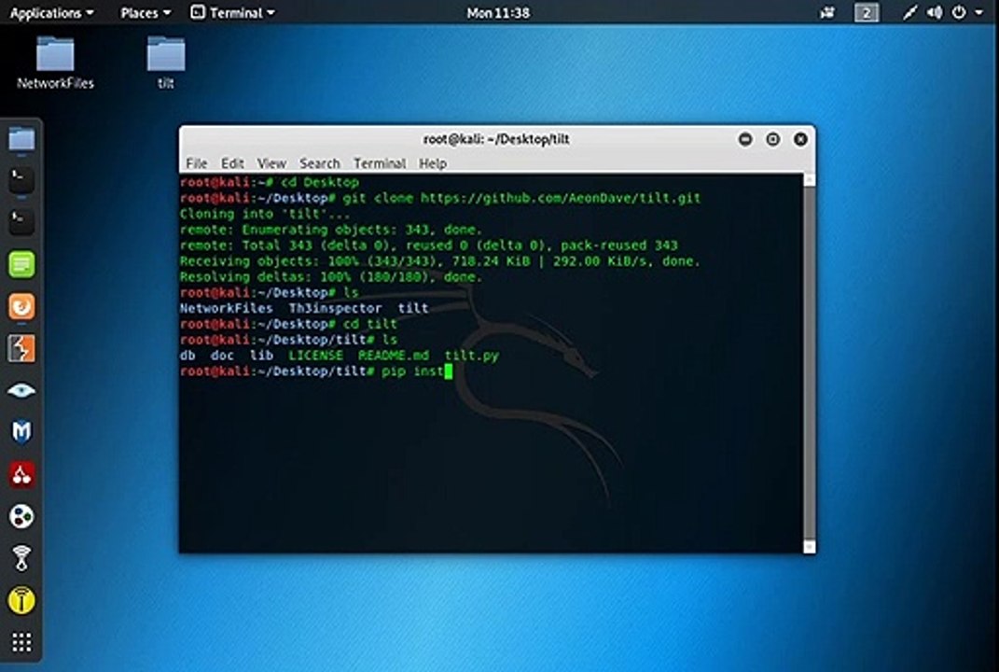
Task: Click README.md in the ls output
Action: [x=393, y=356]
